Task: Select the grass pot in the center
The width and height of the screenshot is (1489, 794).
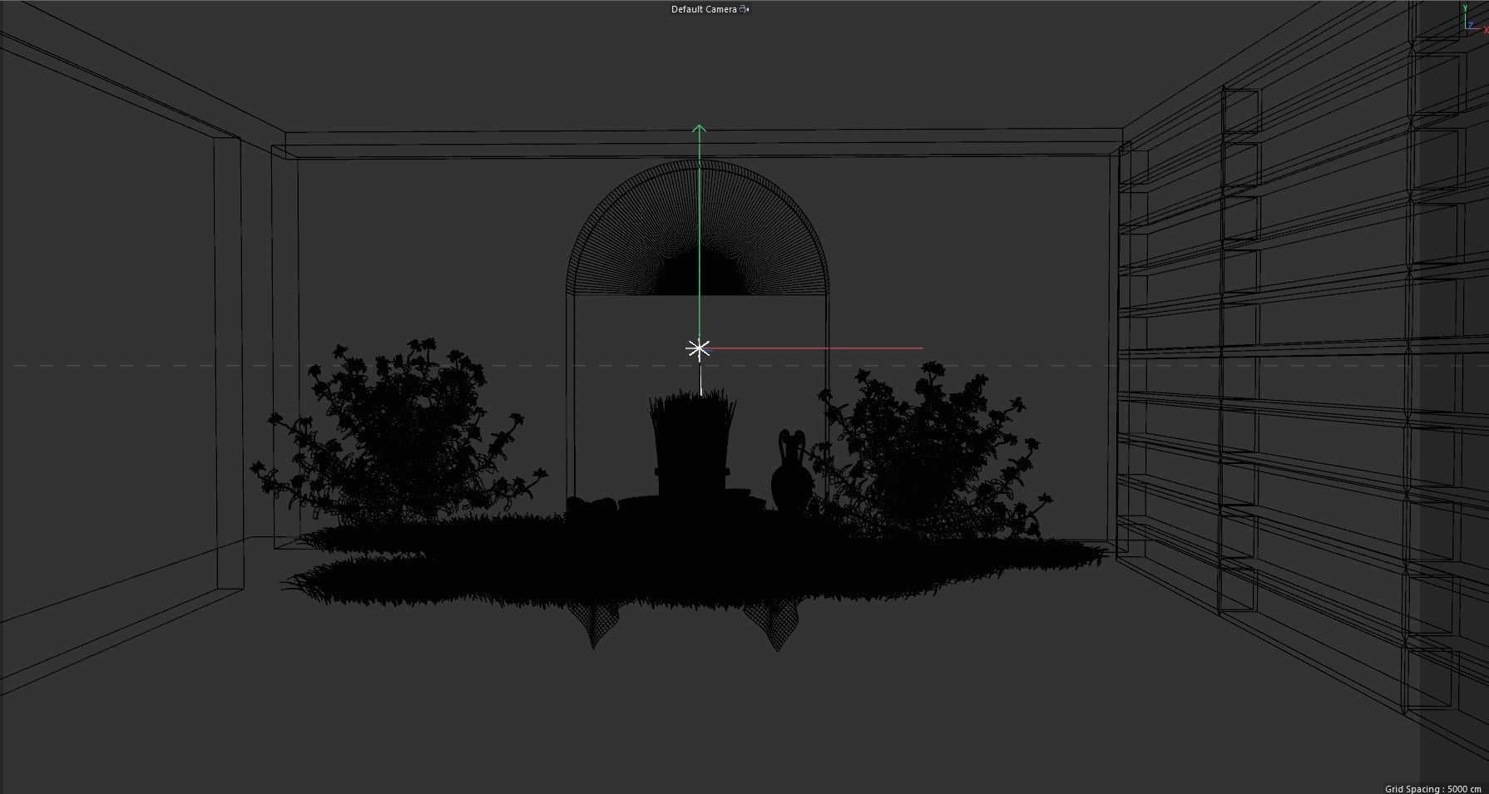Action: [692, 445]
